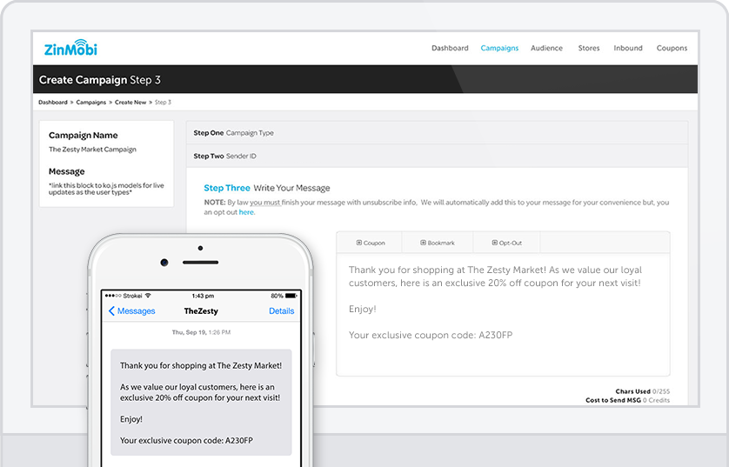Click the plus icon beside Coupon
The width and height of the screenshot is (729, 467).
tap(359, 243)
